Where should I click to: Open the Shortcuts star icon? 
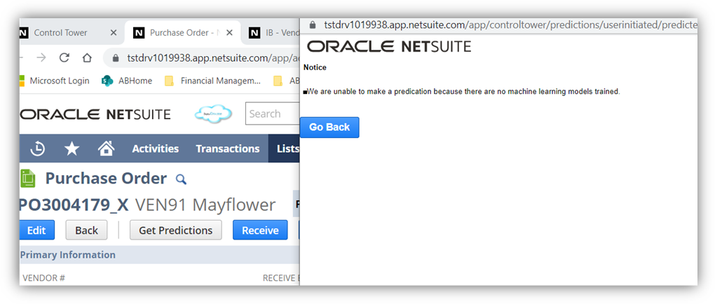[x=71, y=148]
